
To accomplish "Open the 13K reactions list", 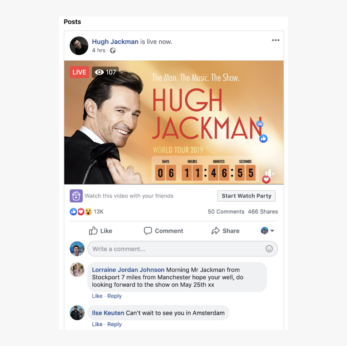I will (98, 212).
